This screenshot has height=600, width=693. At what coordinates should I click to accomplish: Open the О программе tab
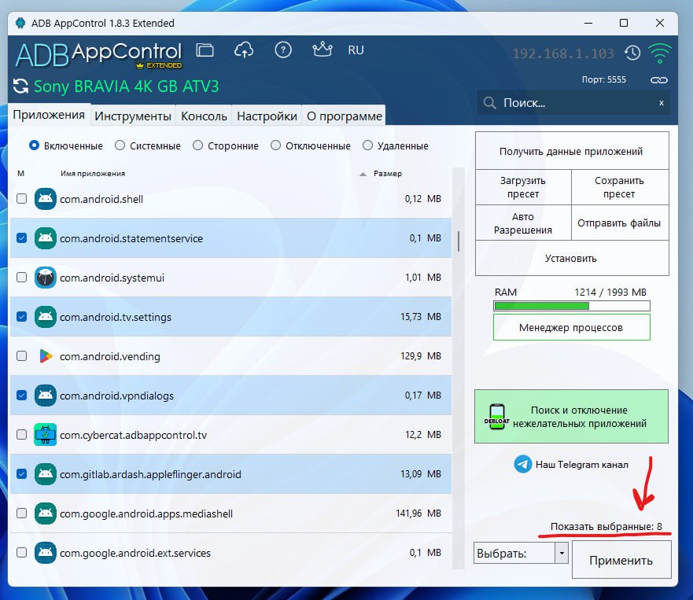pyautogui.click(x=345, y=116)
